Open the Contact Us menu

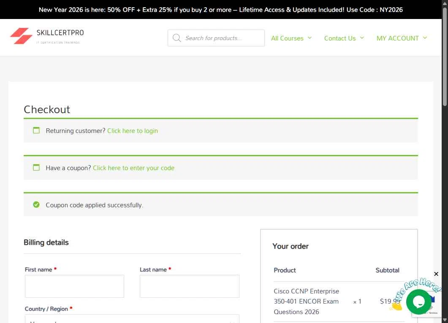pyautogui.click(x=340, y=38)
